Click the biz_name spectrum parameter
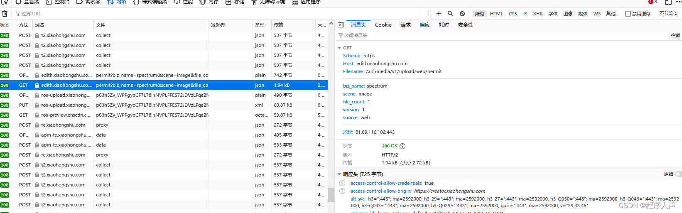This screenshot has height=213, width=682. [x=365, y=86]
